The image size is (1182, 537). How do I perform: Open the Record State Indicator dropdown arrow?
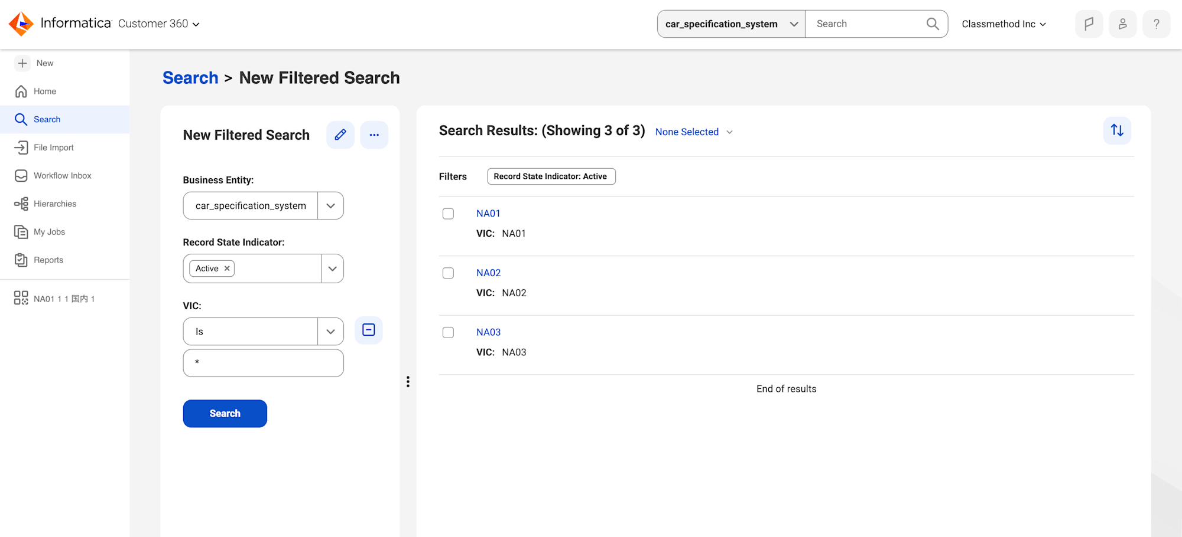(333, 268)
